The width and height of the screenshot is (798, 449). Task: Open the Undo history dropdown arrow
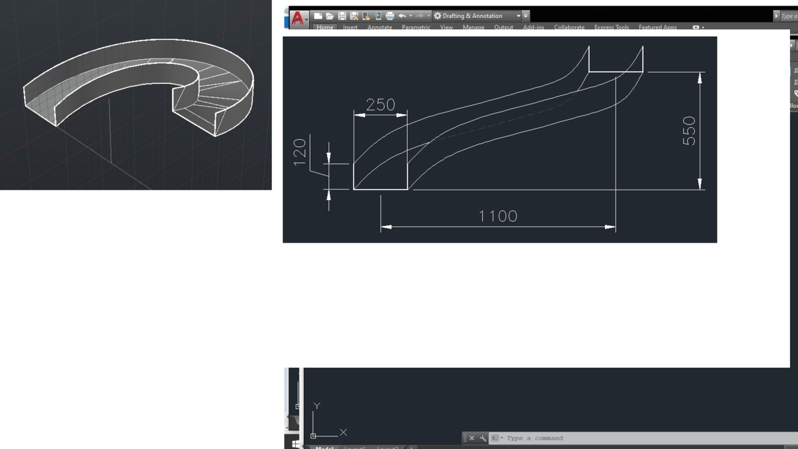411,16
